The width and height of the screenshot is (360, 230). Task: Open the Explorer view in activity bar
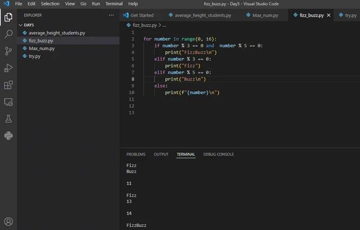click(8, 17)
